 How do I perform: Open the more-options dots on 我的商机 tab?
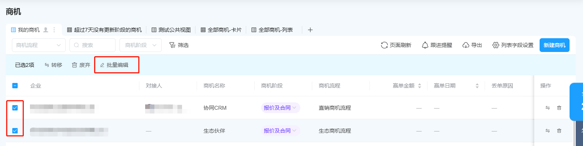click(54, 30)
